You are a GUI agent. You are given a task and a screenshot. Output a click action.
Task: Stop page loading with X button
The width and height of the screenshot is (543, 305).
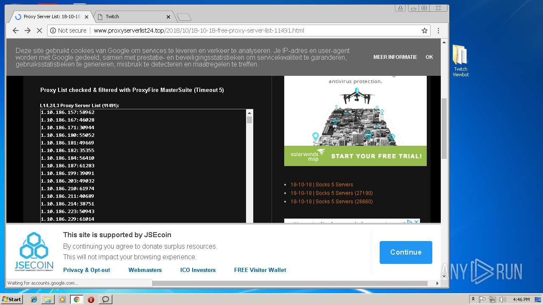[39, 30]
